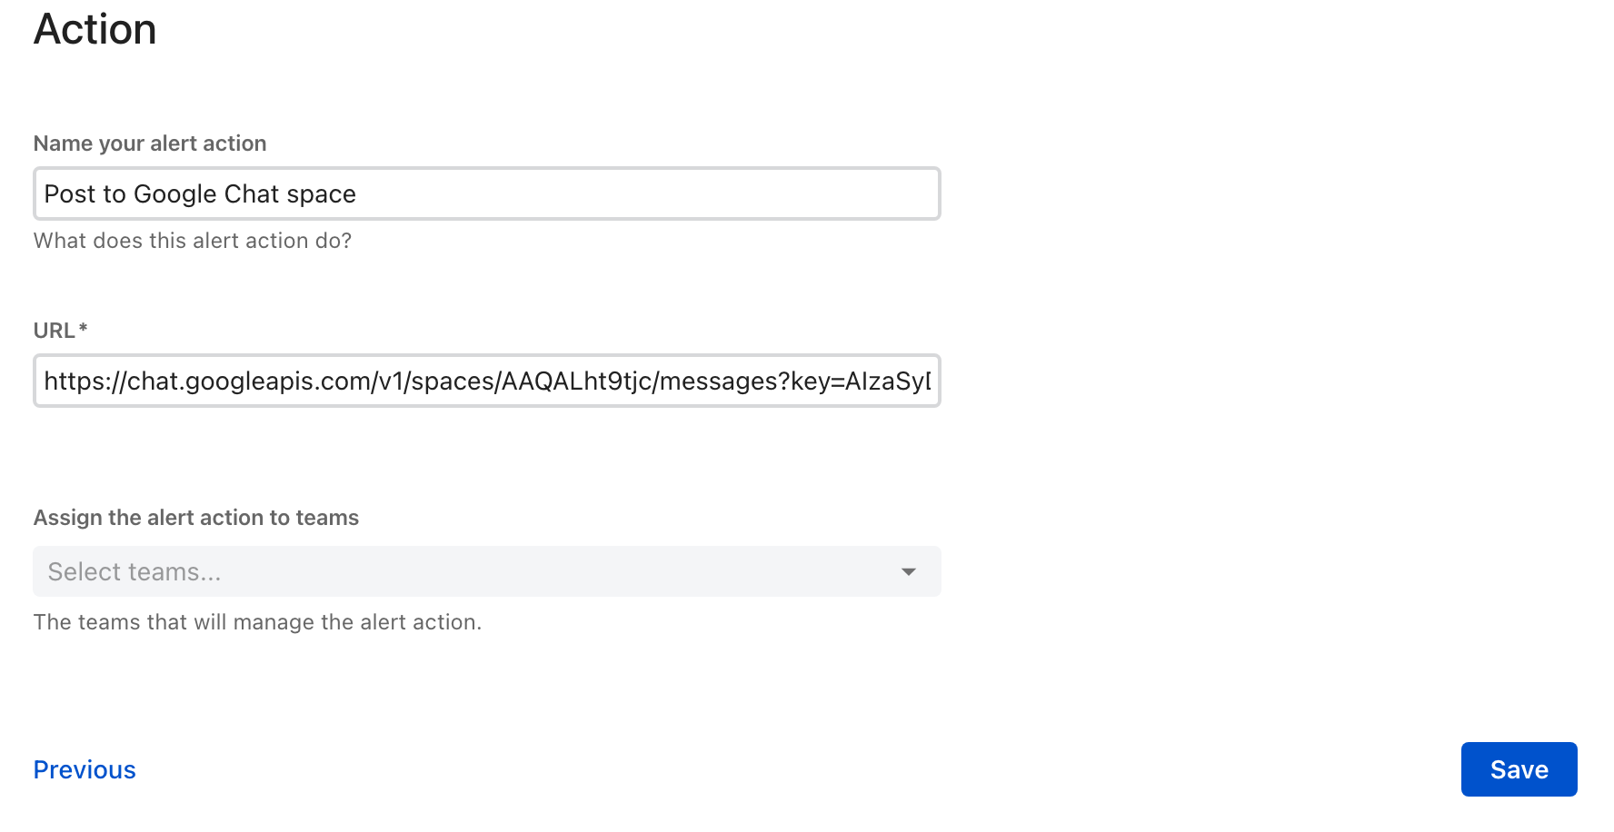Image resolution: width=1614 pixels, height=832 pixels.
Task: Click the caret arrow in teams selector
Action: tap(908, 571)
